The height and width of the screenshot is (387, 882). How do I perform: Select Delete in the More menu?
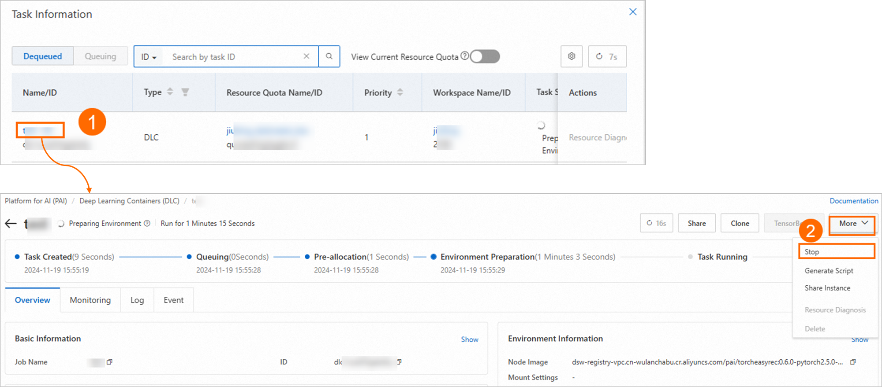[815, 329]
